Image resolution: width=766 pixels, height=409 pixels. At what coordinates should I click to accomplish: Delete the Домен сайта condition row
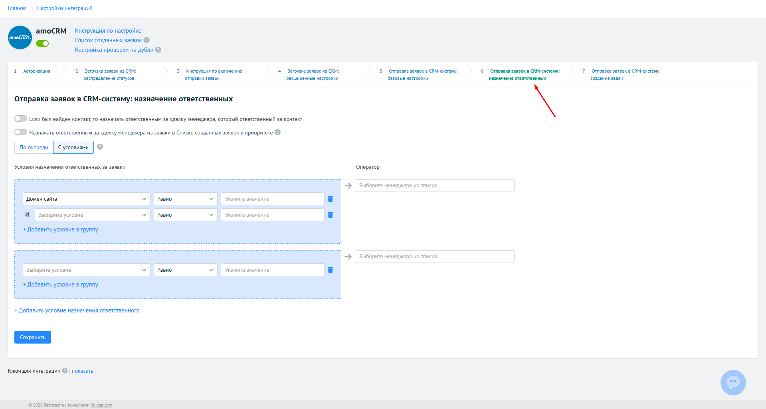[331, 199]
